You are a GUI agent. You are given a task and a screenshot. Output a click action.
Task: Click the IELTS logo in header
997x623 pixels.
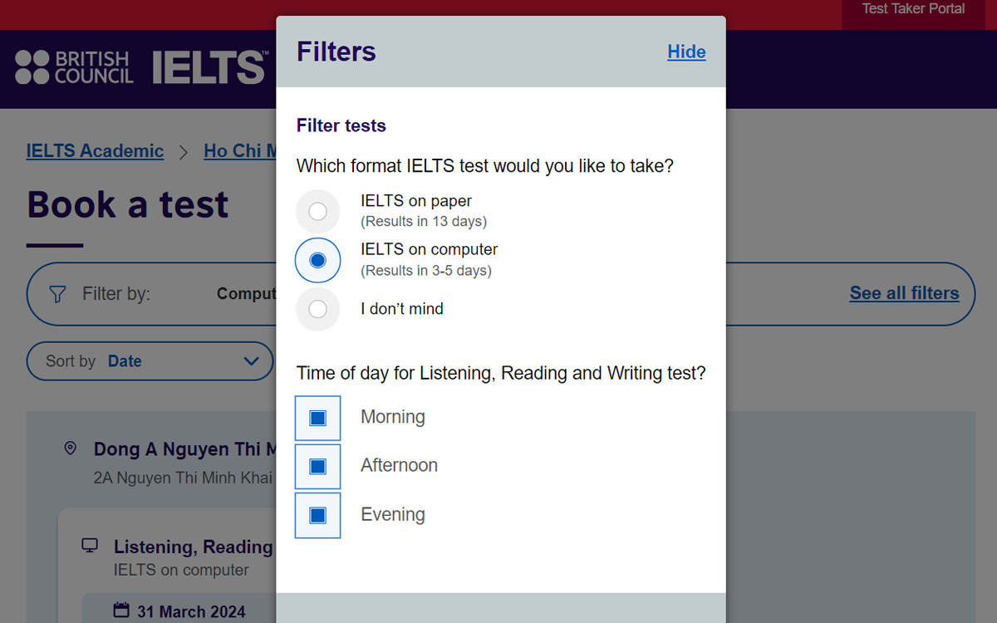click(209, 67)
